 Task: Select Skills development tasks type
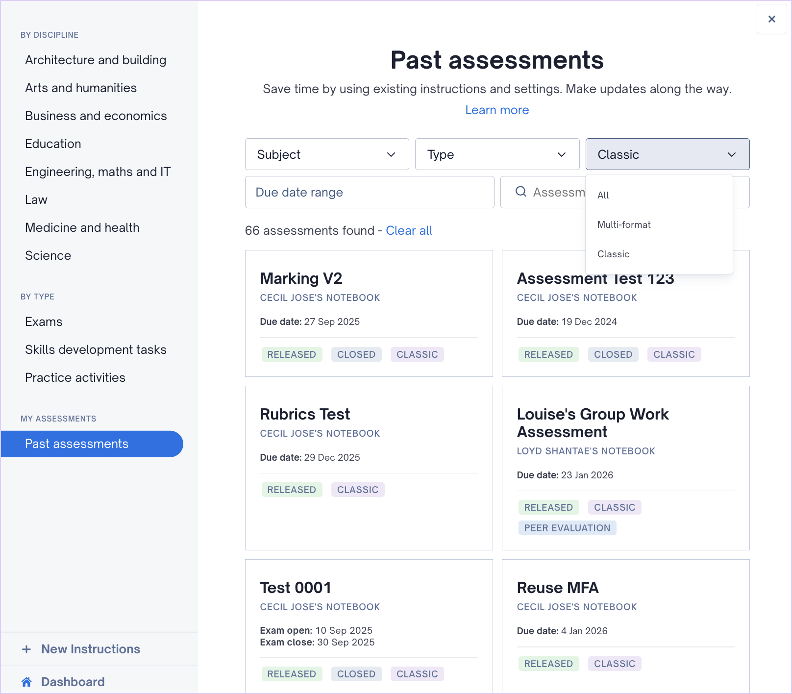96,349
